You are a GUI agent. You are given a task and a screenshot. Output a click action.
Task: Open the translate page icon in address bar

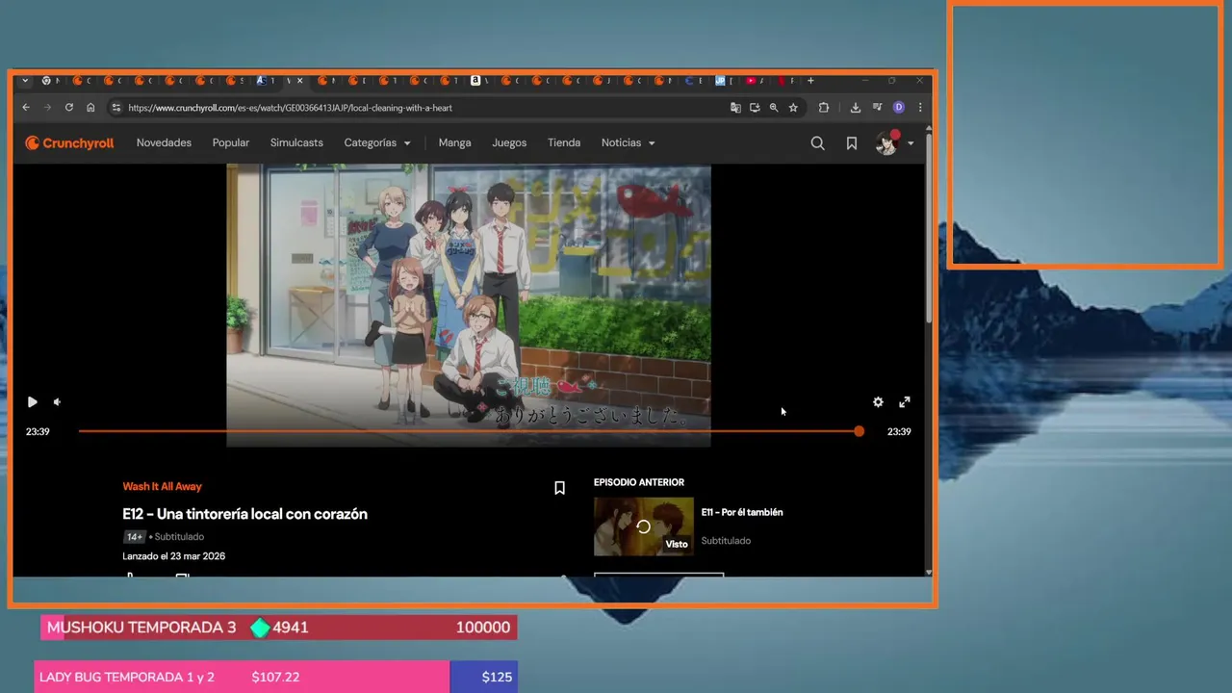tap(735, 108)
